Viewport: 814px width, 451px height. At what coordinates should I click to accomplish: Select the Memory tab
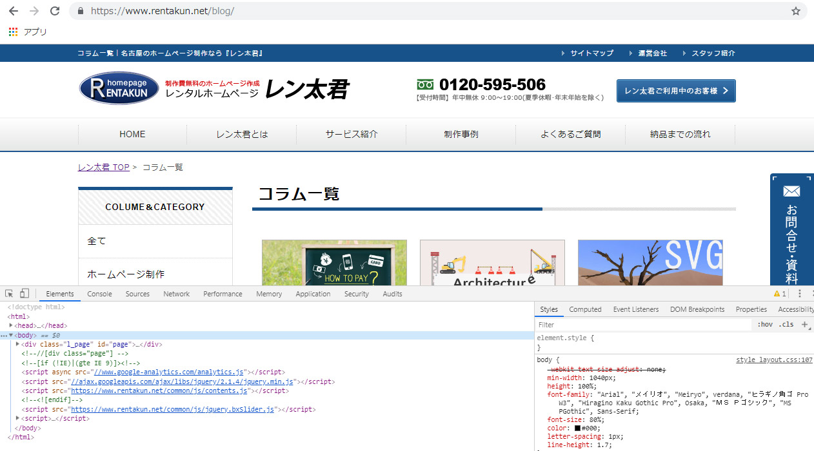coord(269,294)
